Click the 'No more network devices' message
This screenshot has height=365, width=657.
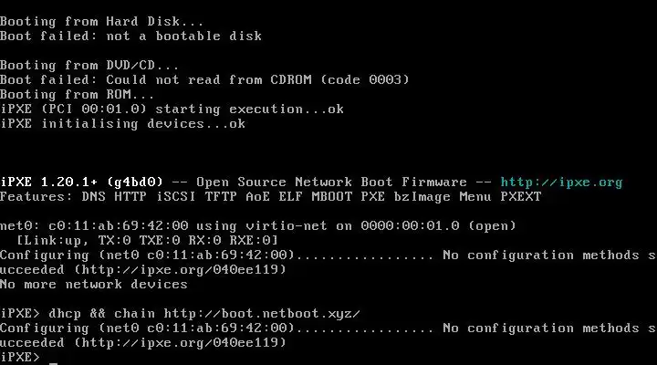coord(94,285)
